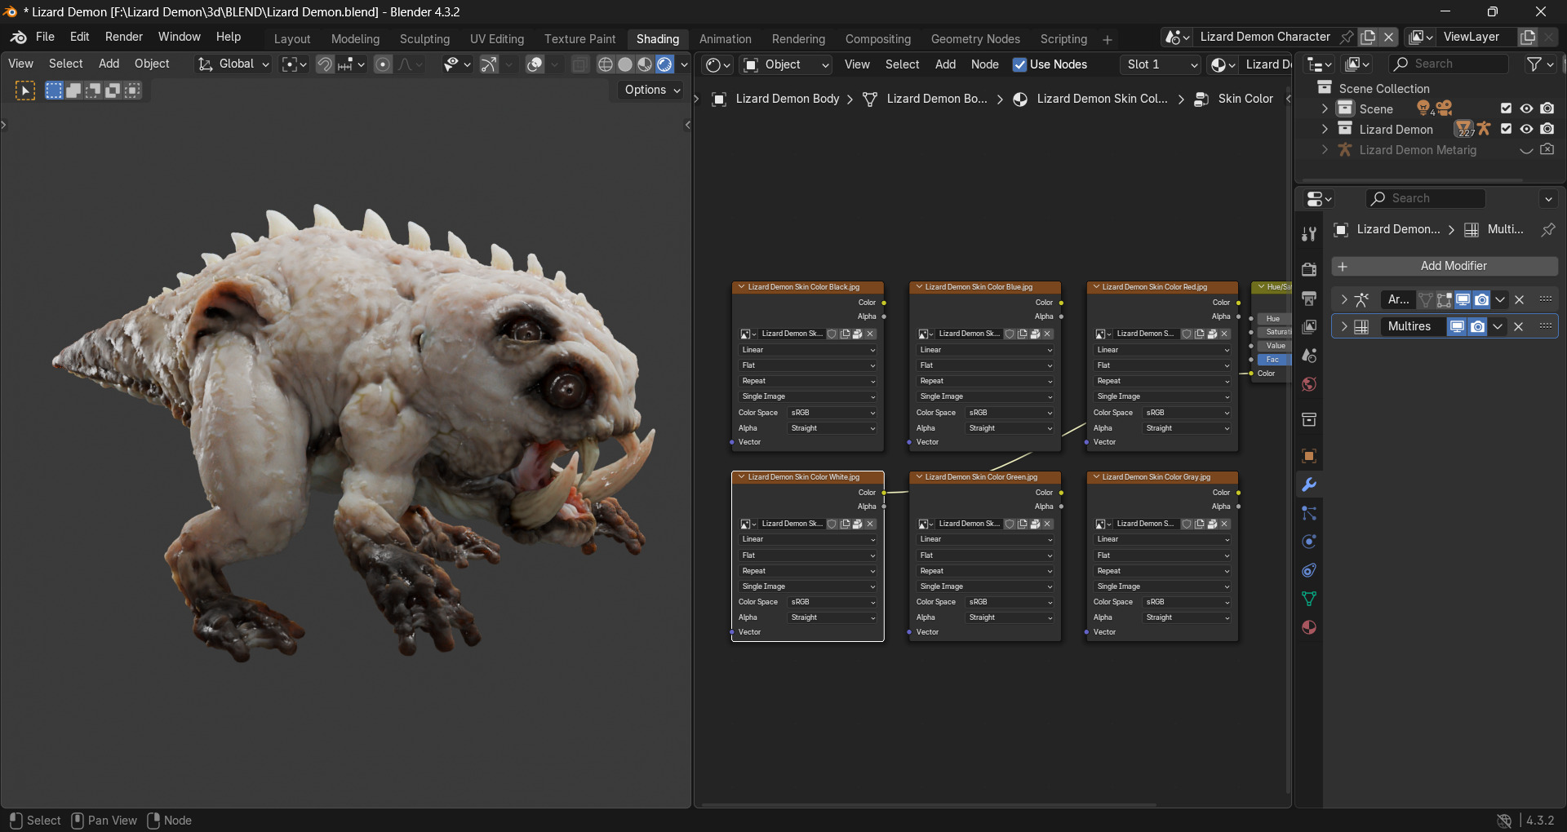Open the Modifiers wrench properties tab
The image size is (1567, 832).
point(1309,485)
